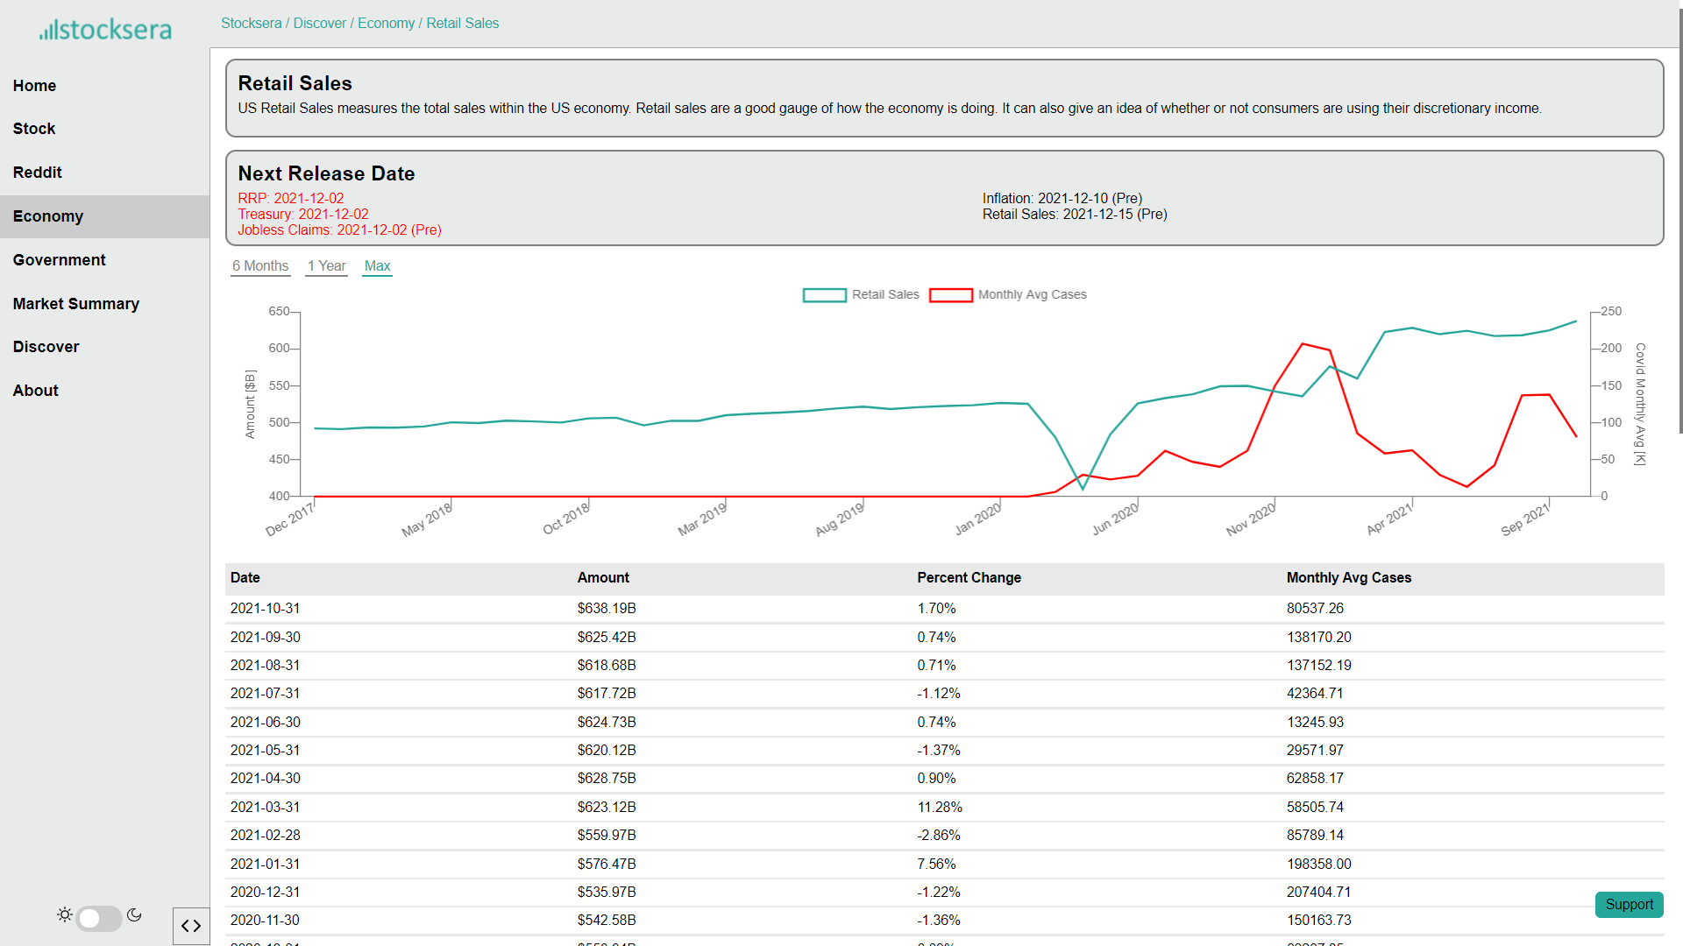The height and width of the screenshot is (946, 1683).
Task: Select the 1 Year range tab
Action: 326,266
